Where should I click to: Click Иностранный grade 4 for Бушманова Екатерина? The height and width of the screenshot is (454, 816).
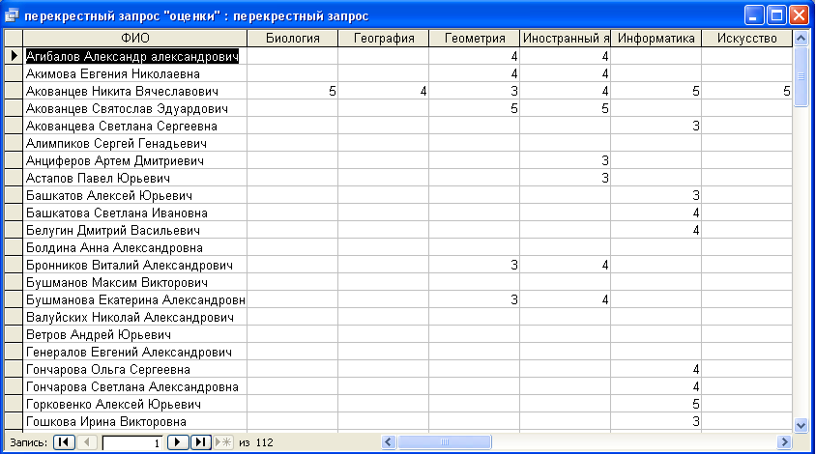click(566, 299)
